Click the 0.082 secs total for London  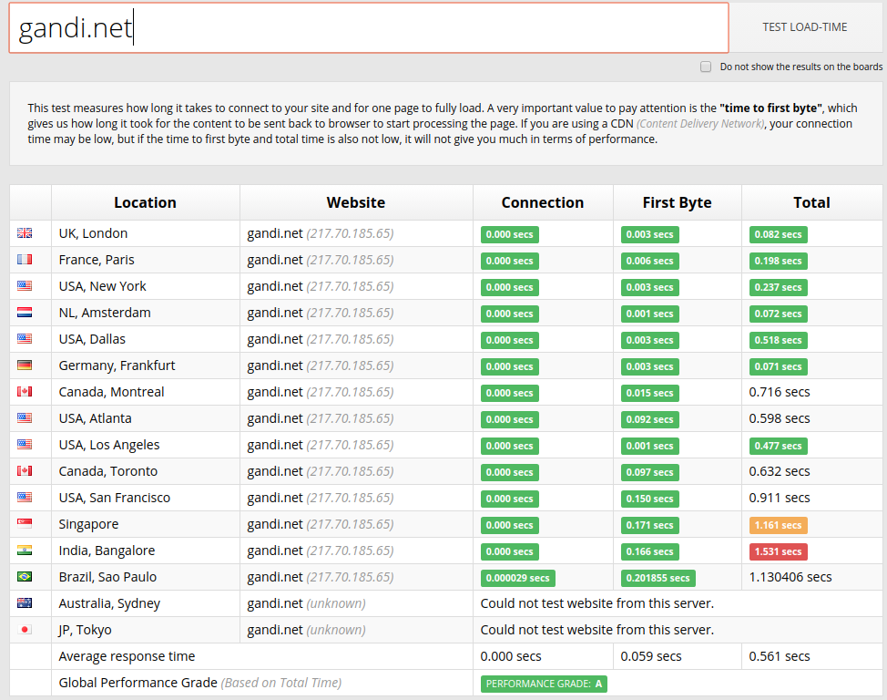pos(778,234)
